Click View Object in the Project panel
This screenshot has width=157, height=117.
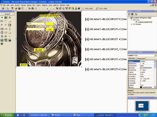132,14
